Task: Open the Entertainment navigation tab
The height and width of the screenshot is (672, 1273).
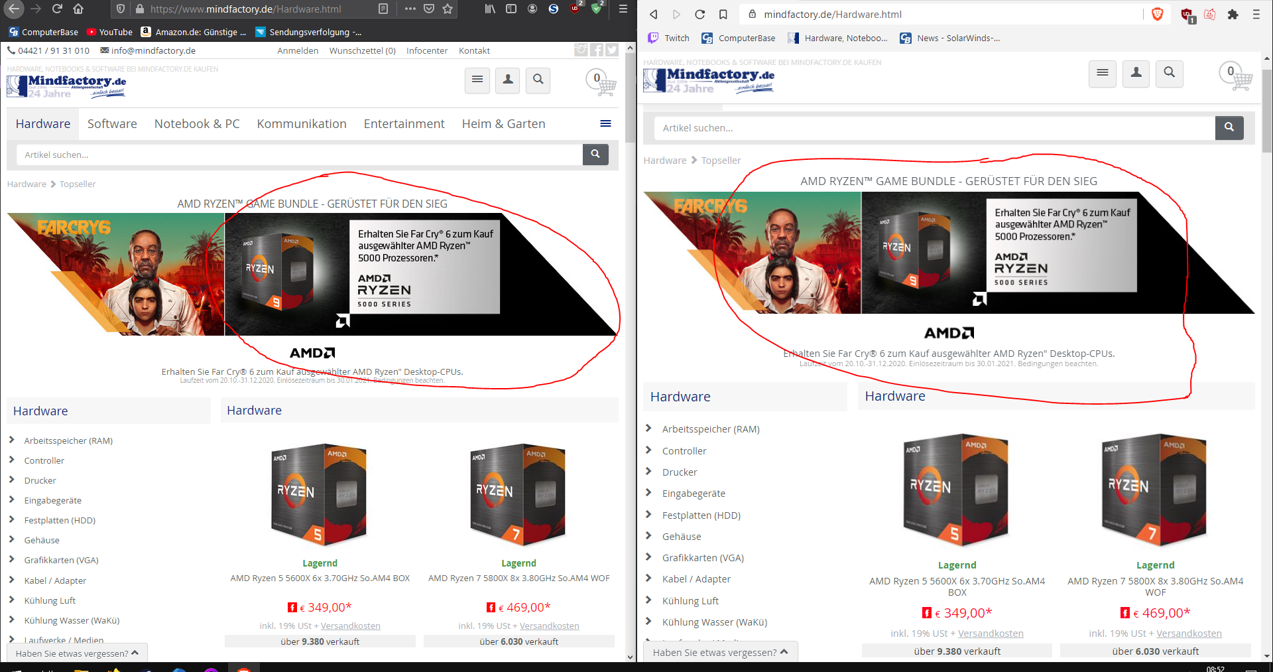Action: 404,124
